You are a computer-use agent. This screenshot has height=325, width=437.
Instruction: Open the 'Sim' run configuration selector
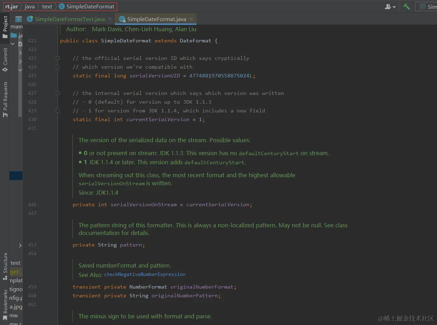pyautogui.click(x=426, y=6)
